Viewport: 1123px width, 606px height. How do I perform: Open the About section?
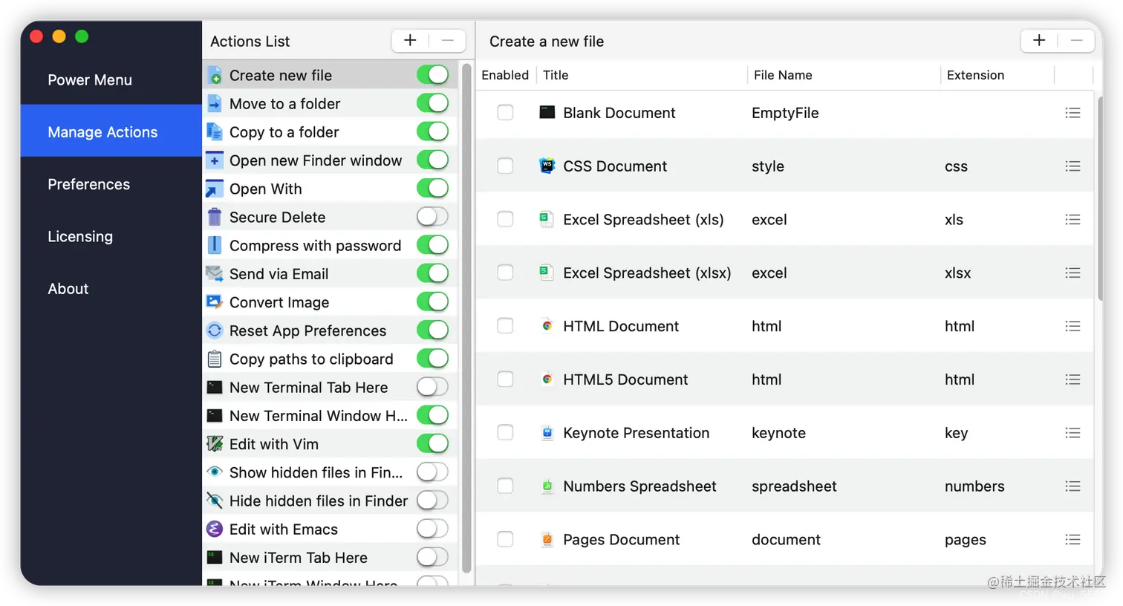coord(111,288)
